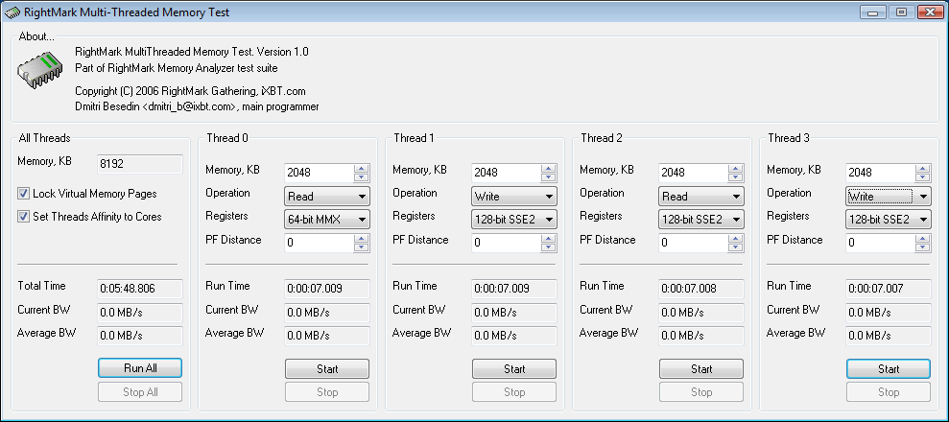Decrease Thread 2 PF Distance with down arrow
The width and height of the screenshot is (949, 422).
click(x=735, y=247)
